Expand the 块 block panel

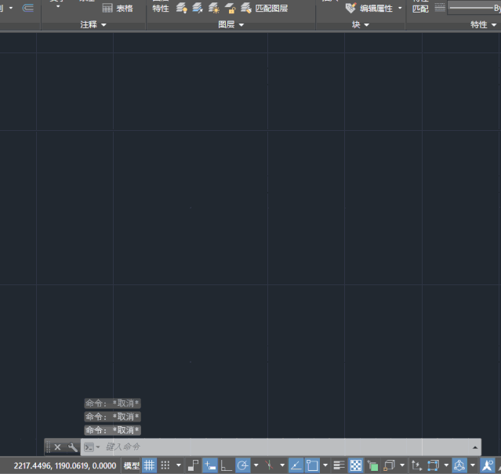click(x=361, y=24)
